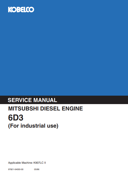
Task: Click the final O in KOBELCO logo
Action: (31, 10)
